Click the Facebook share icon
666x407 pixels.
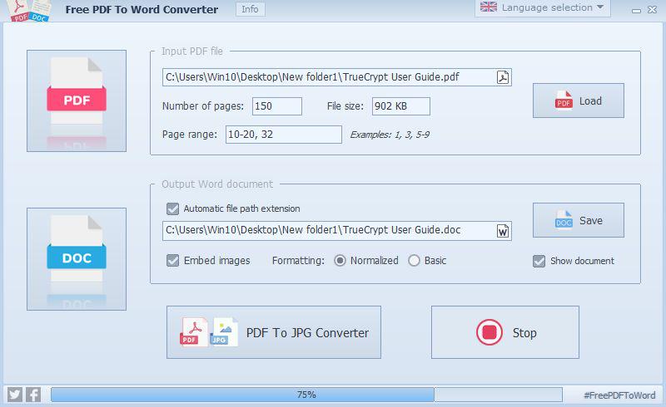(33, 395)
